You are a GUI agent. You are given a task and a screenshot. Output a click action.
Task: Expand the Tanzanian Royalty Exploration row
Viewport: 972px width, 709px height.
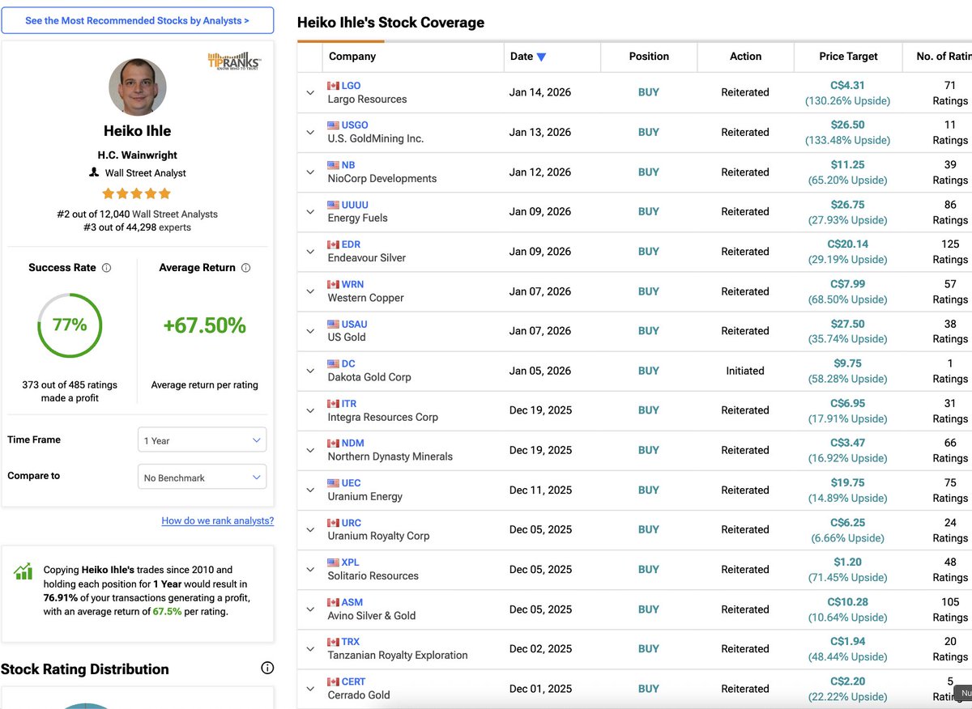(x=310, y=648)
